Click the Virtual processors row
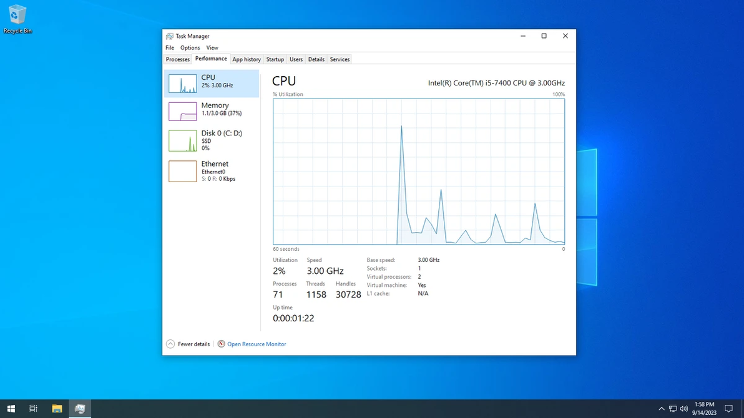This screenshot has width=744, height=418. point(393,276)
